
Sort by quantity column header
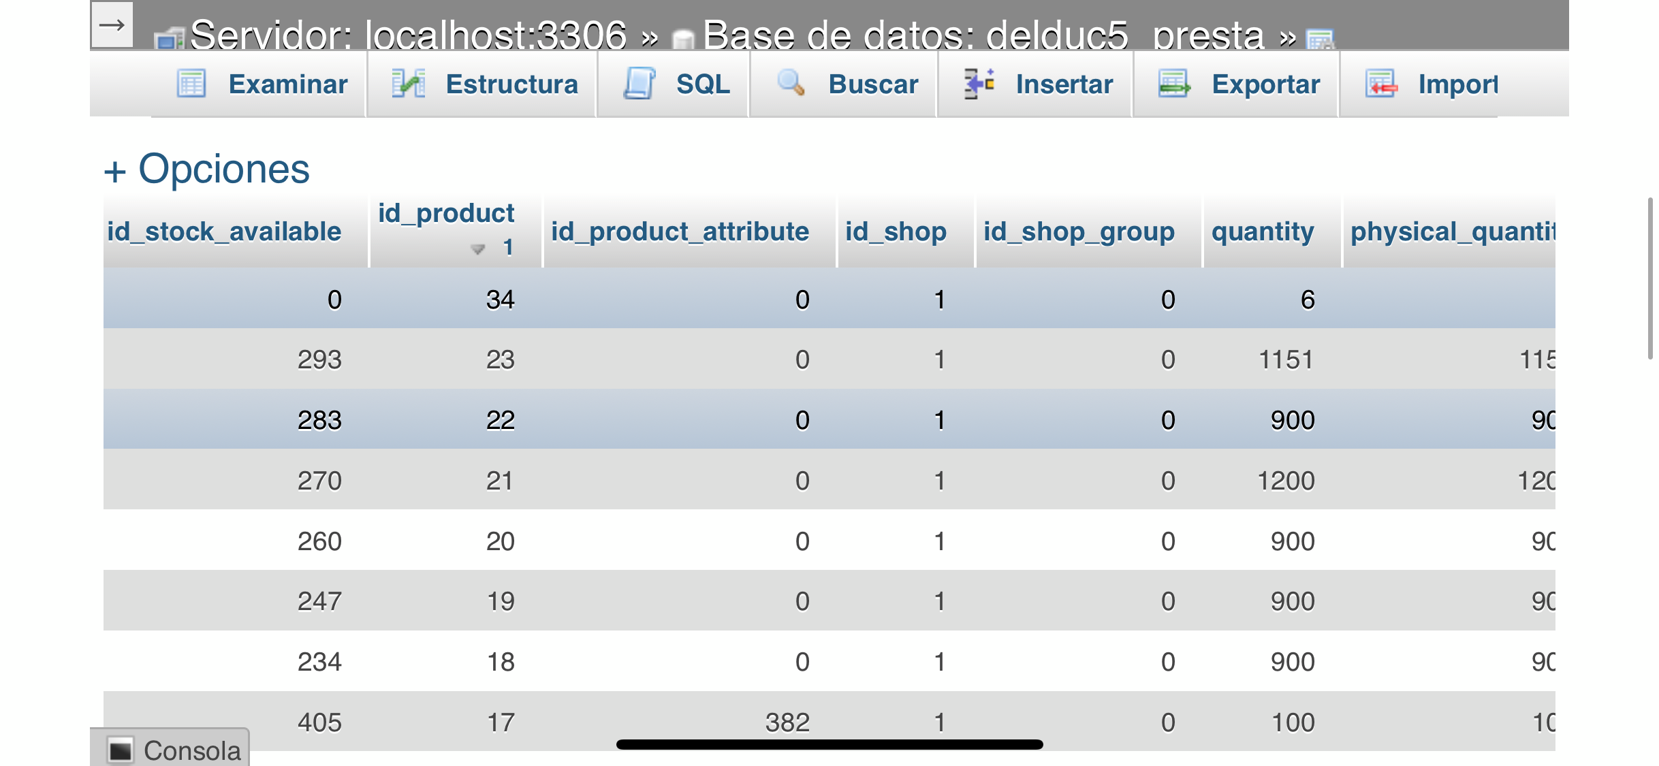1262,232
